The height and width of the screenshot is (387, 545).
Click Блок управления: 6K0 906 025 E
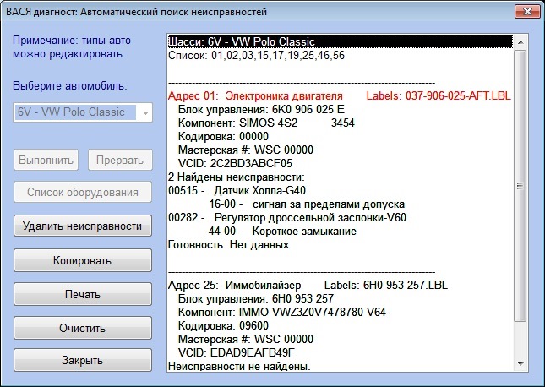(261, 110)
